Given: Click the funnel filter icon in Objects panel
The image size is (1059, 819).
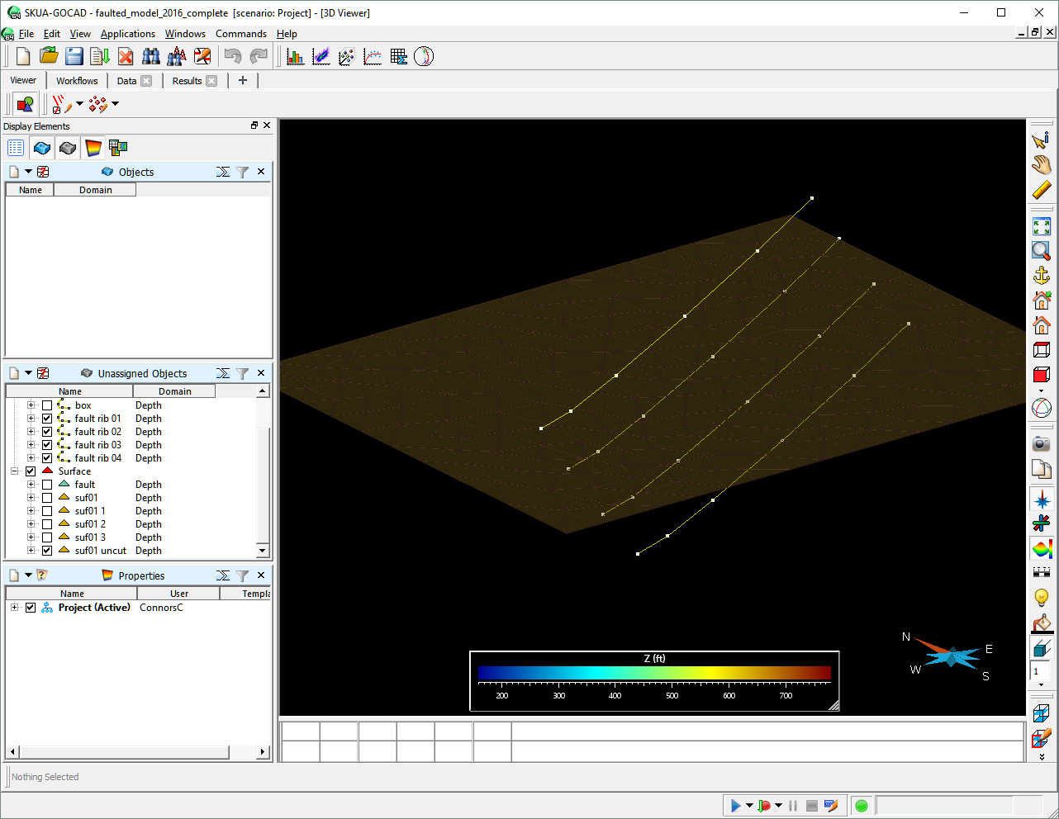Looking at the screenshot, I should tap(242, 172).
